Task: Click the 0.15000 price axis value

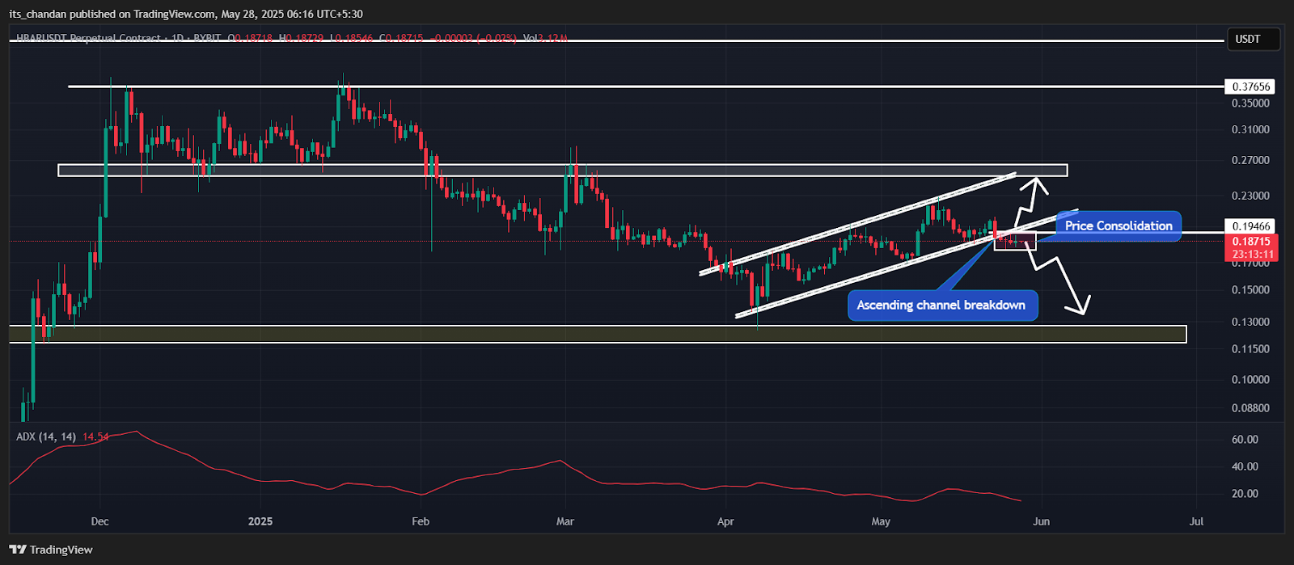Action: click(x=1250, y=290)
